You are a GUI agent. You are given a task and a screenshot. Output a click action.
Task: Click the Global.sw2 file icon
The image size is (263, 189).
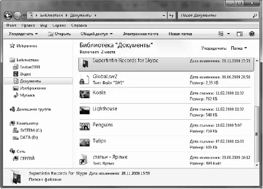point(84,79)
